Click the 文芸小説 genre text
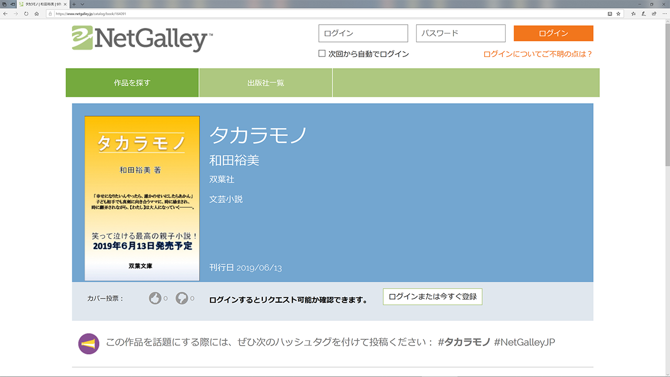This screenshot has width=670, height=377. tap(226, 199)
